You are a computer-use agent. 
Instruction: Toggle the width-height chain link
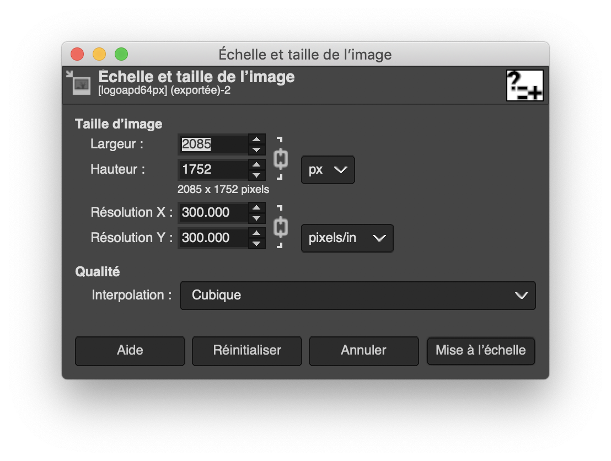280,159
